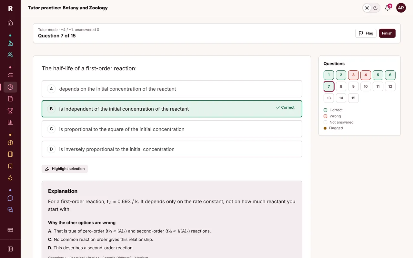Select option D inversely proportional answer
The image size is (413, 258).
(x=172, y=149)
